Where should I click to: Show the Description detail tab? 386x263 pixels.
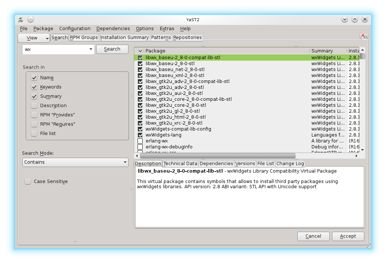pyautogui.click(x=148, y=164)
